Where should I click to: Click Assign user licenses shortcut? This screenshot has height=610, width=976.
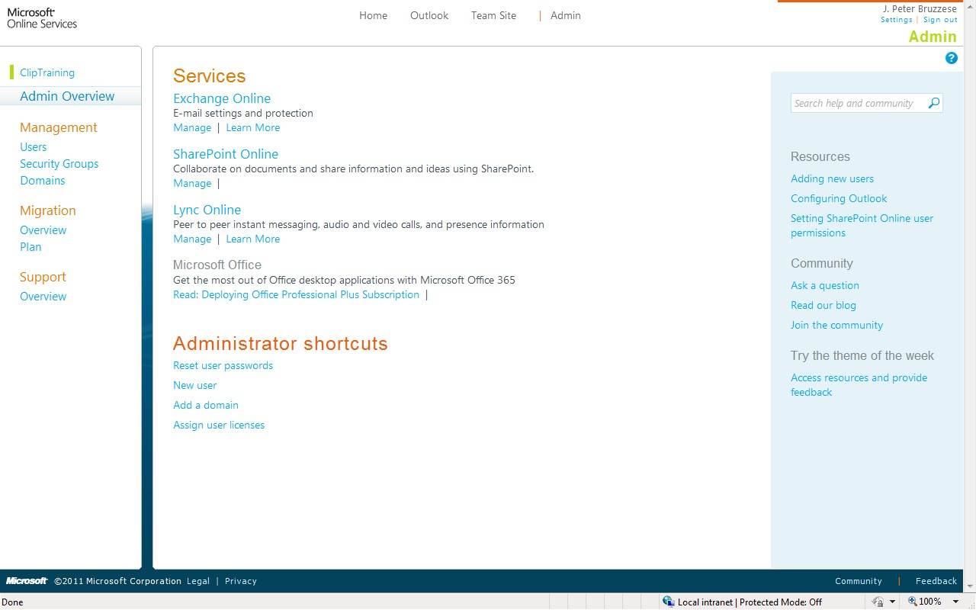(219, 425)
